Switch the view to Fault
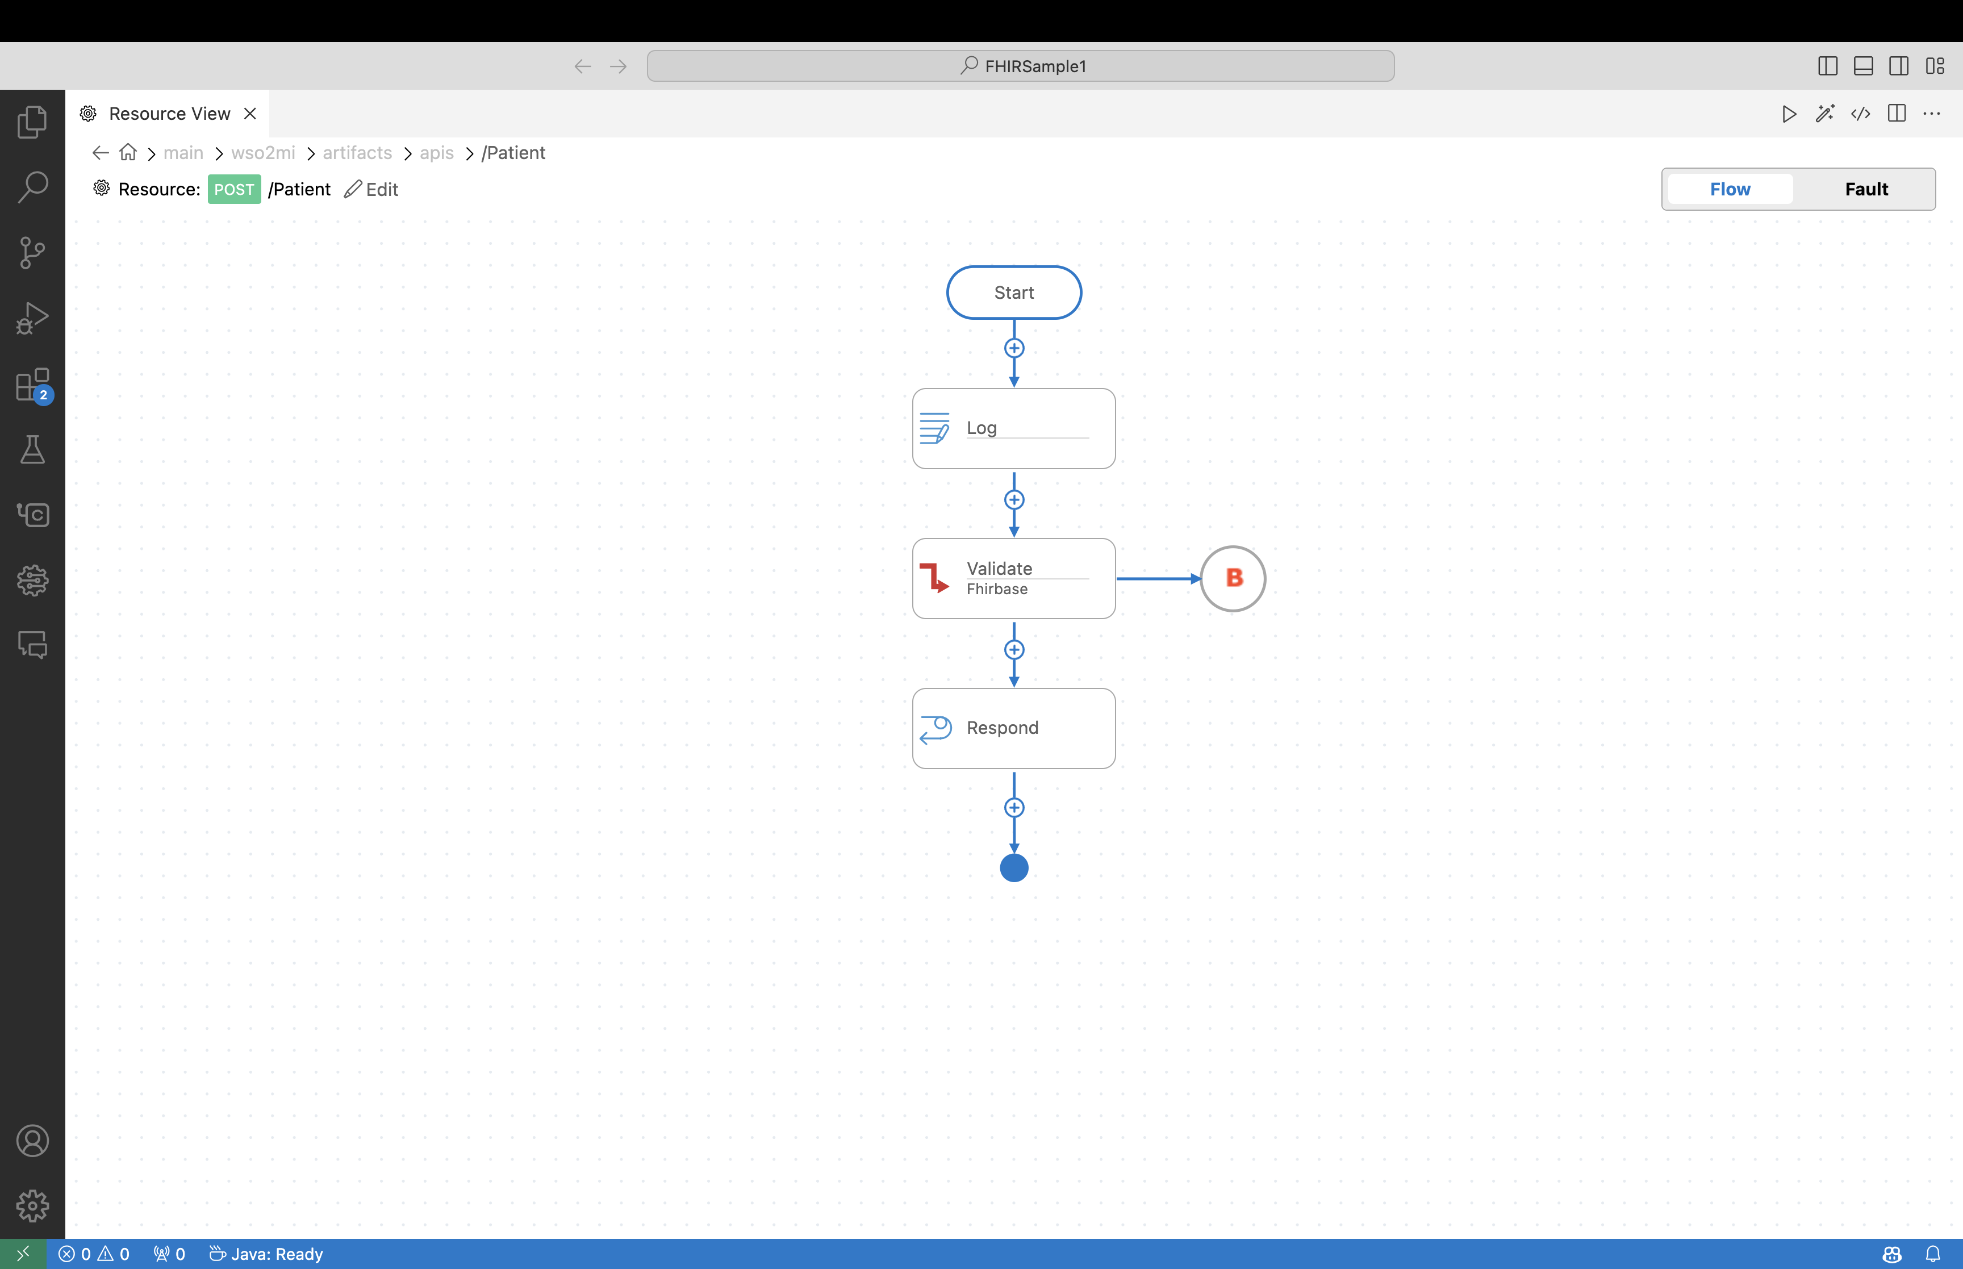This screenshot has height=1269, width=1963. (1866, 190)
